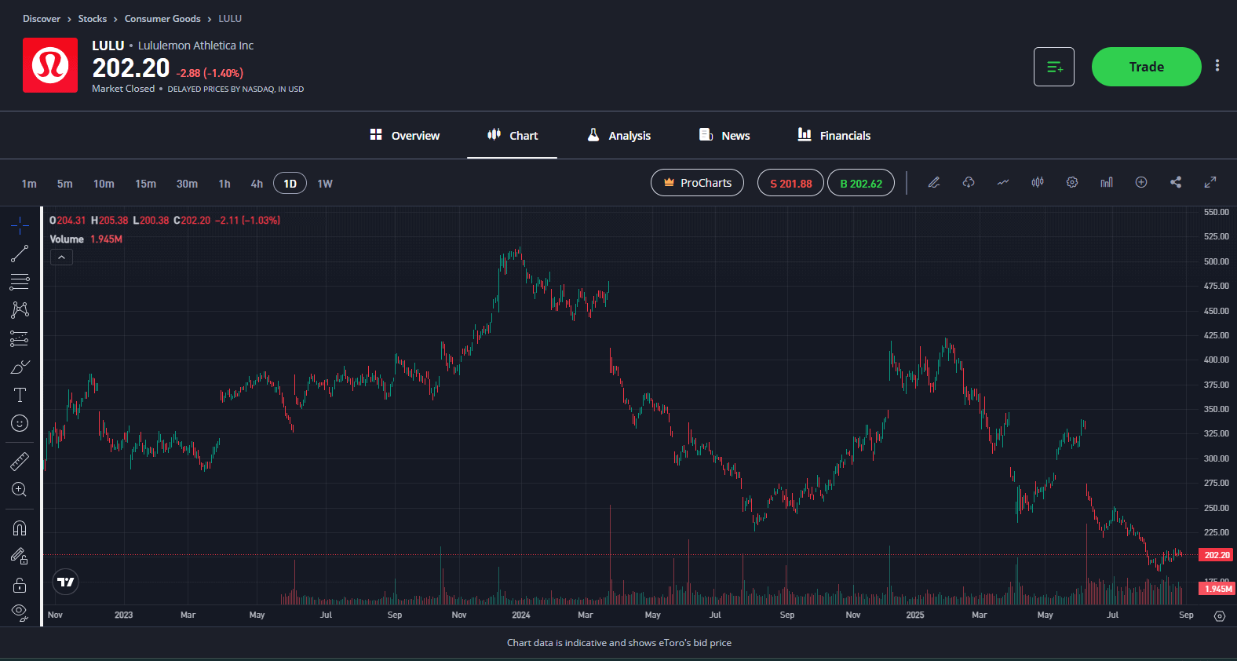Open the Fibonacci retracement tools
Image resolution: width=1237 pixels, height=661 pixels.
(20, 282)
